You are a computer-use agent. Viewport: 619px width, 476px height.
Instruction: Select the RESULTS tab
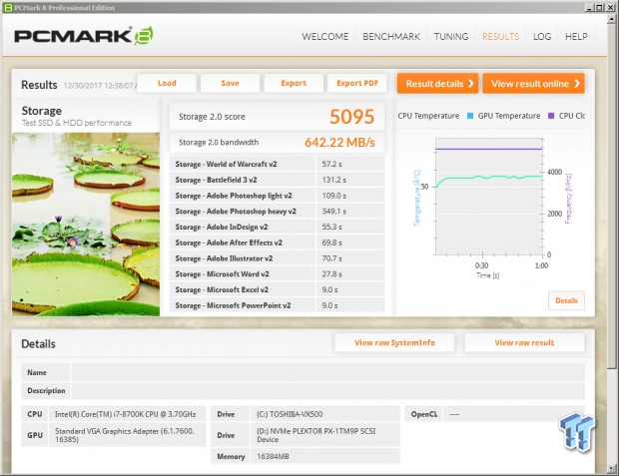500,37
